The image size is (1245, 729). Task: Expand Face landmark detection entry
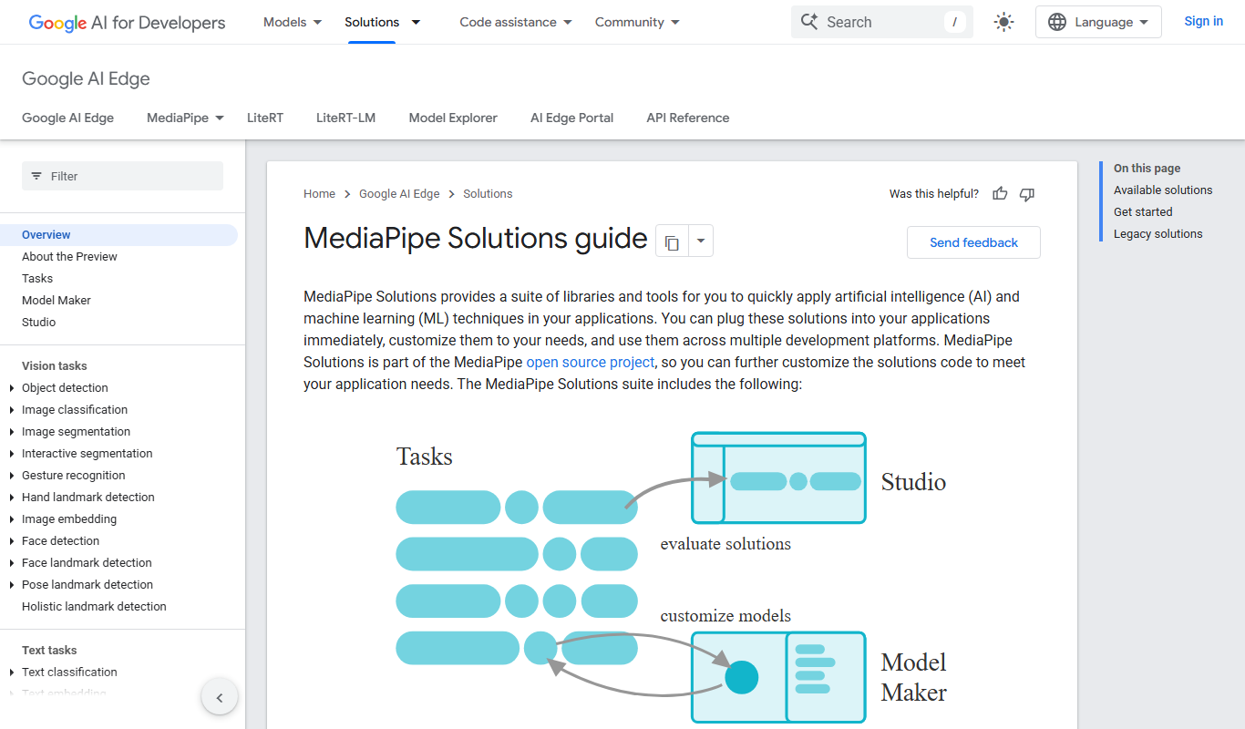(12, 563)
